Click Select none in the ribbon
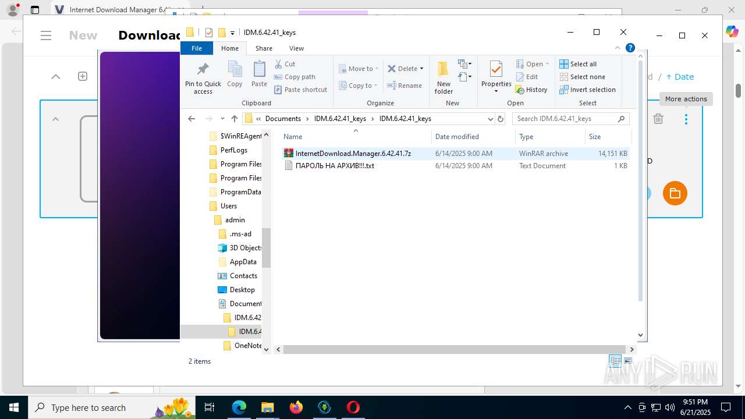 pyautogui.click(x=582, y=77)
